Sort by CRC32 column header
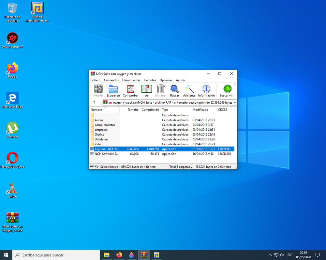 [225, 110]
